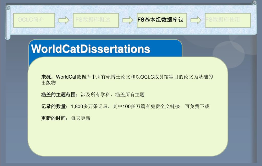Click the 记录的数量： label
The height and width of the screenshot is (166, 262).
point(55,106)
